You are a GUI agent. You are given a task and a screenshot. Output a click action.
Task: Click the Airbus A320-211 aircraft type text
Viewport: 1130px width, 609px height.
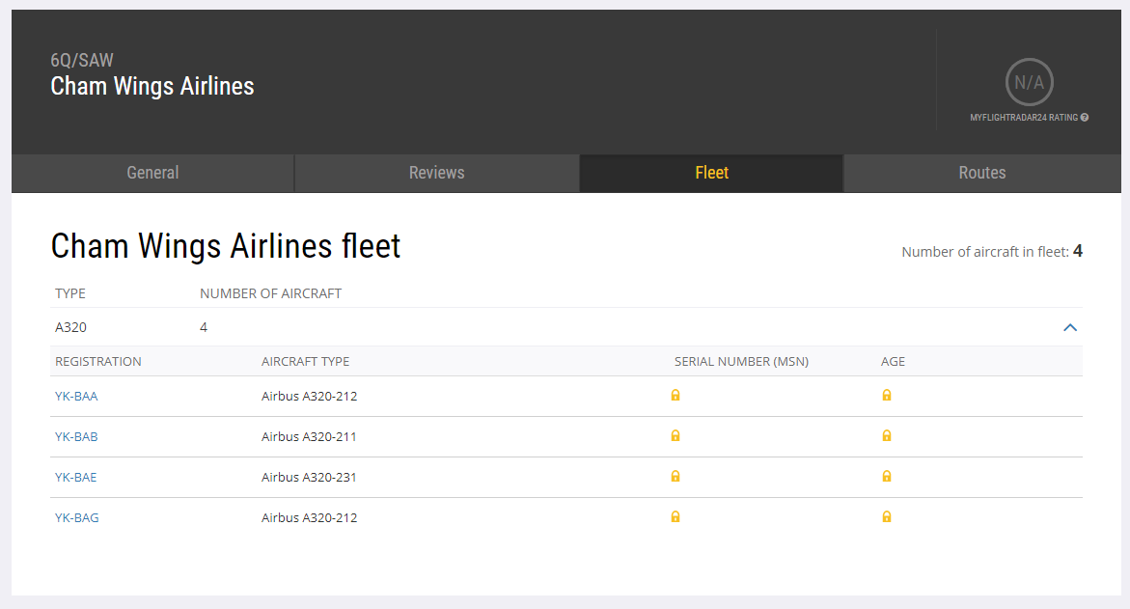click(x=309, y=436)
